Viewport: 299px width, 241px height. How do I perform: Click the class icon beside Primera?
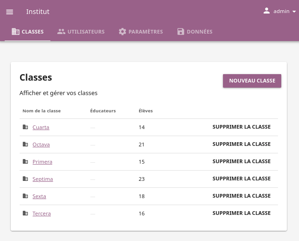click(x=25, y=162)
